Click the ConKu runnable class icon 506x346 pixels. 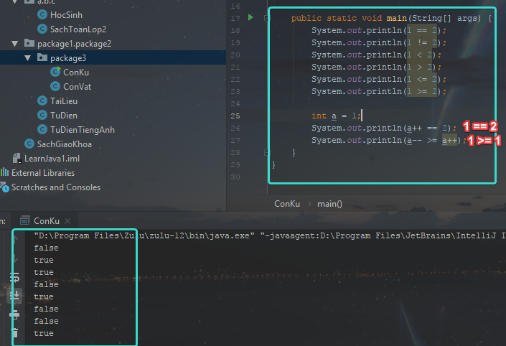pyautogui.click(x=55, y=72)
